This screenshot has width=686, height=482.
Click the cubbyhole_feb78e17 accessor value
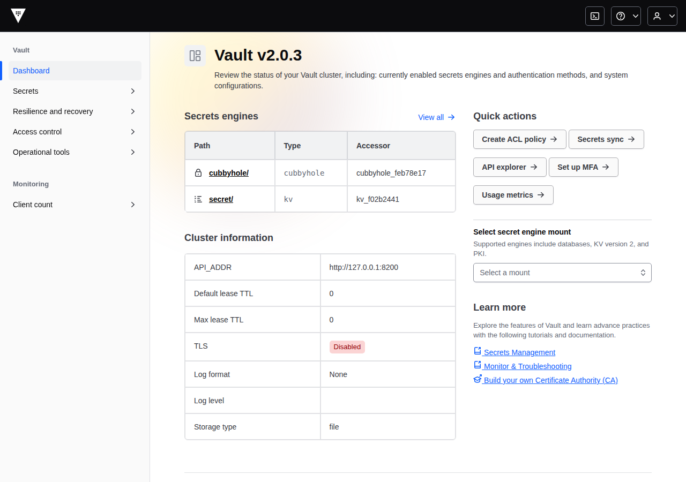pos(391,173)
